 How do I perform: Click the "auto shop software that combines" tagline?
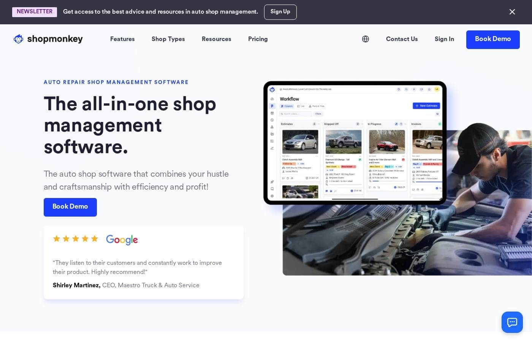[x=136, y=180]
